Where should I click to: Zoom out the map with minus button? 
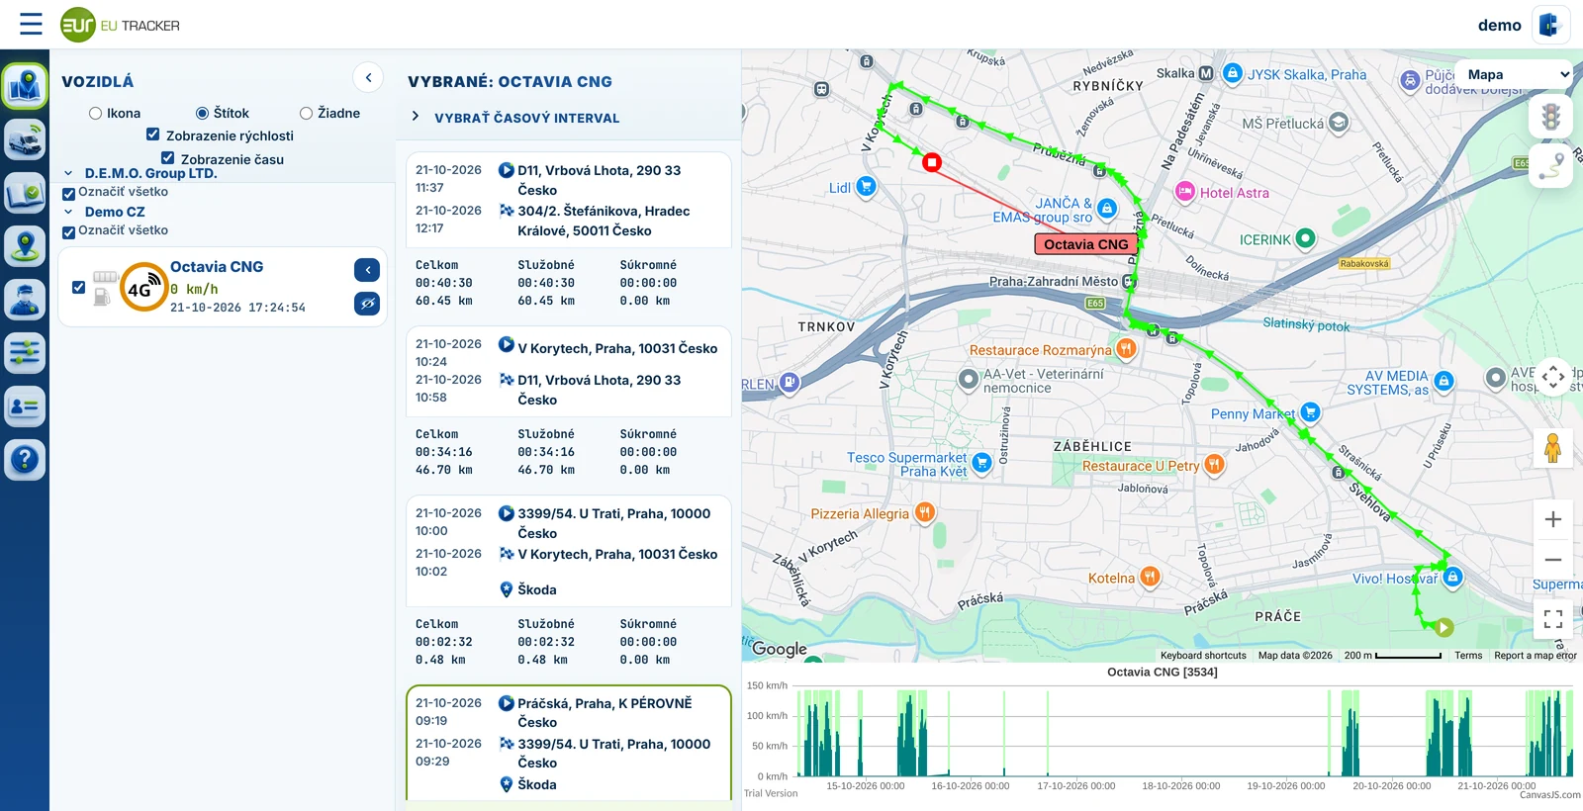point(1553,560)
